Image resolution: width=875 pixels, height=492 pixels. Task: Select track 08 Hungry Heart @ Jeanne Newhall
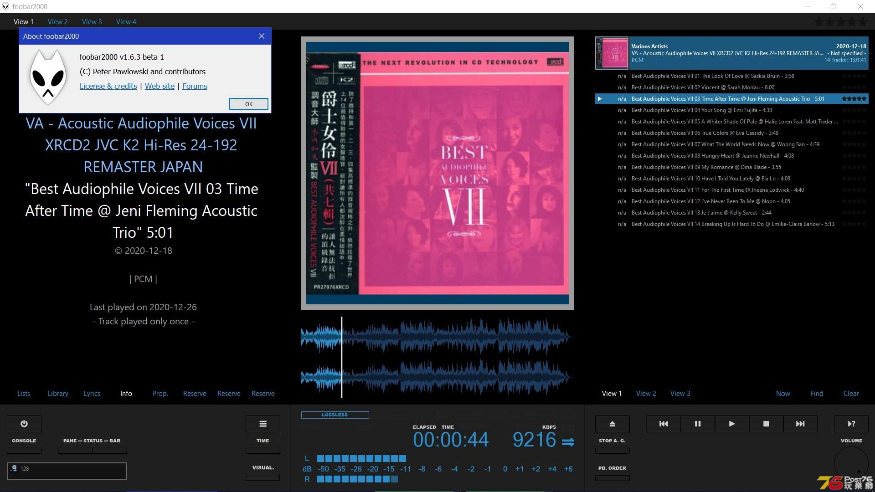click(731, 156)
